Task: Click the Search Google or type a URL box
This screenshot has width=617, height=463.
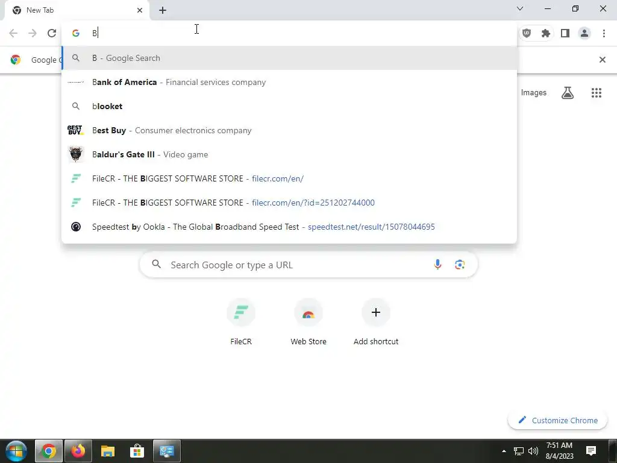Action: click(x=308, y=265)
